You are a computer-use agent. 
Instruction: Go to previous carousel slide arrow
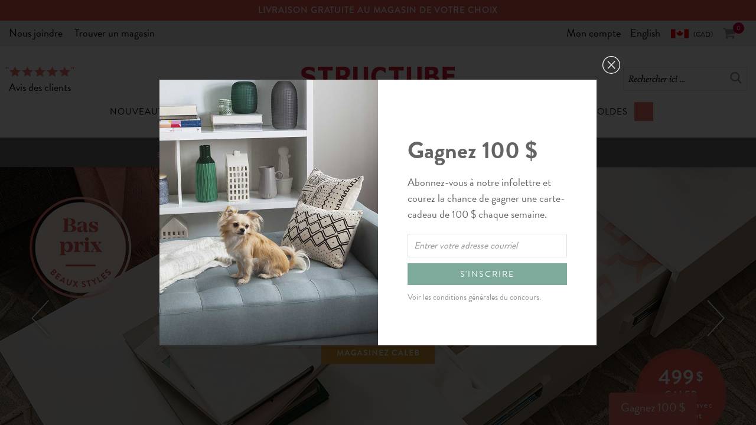point(40,318)
